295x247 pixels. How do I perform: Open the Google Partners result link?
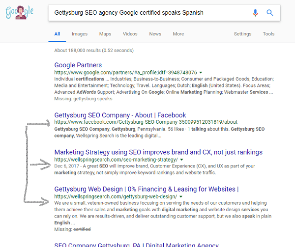click(78, 65)
